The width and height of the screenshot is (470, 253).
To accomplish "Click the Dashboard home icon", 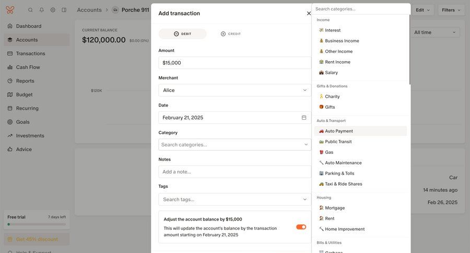I will (x=10, y=26).
